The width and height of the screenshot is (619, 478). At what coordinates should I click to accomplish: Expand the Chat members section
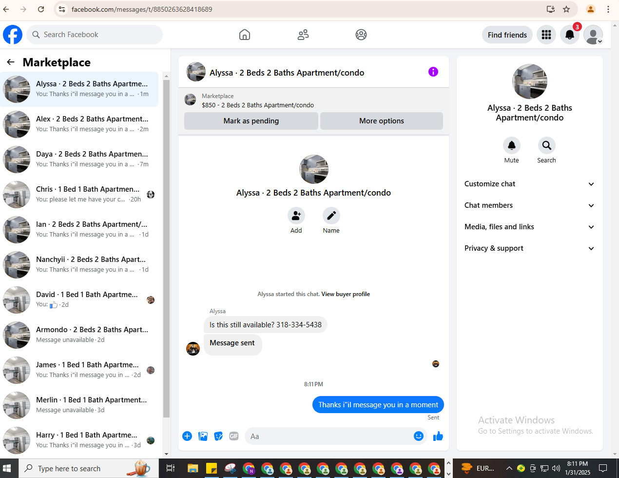[530, 205]
